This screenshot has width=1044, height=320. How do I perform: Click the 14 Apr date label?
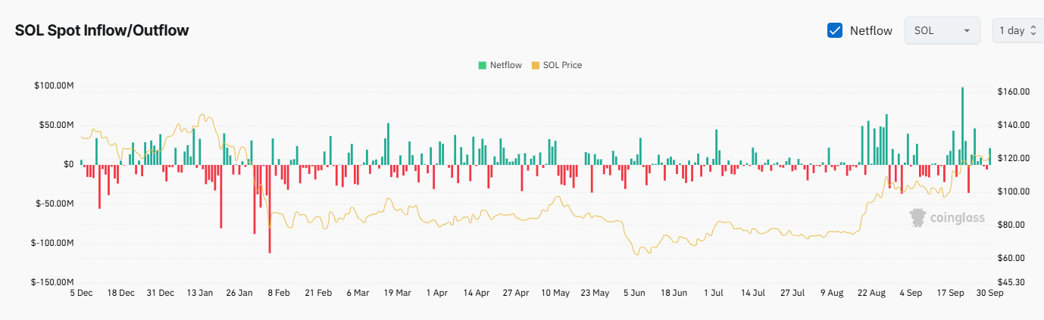(476, 293)
